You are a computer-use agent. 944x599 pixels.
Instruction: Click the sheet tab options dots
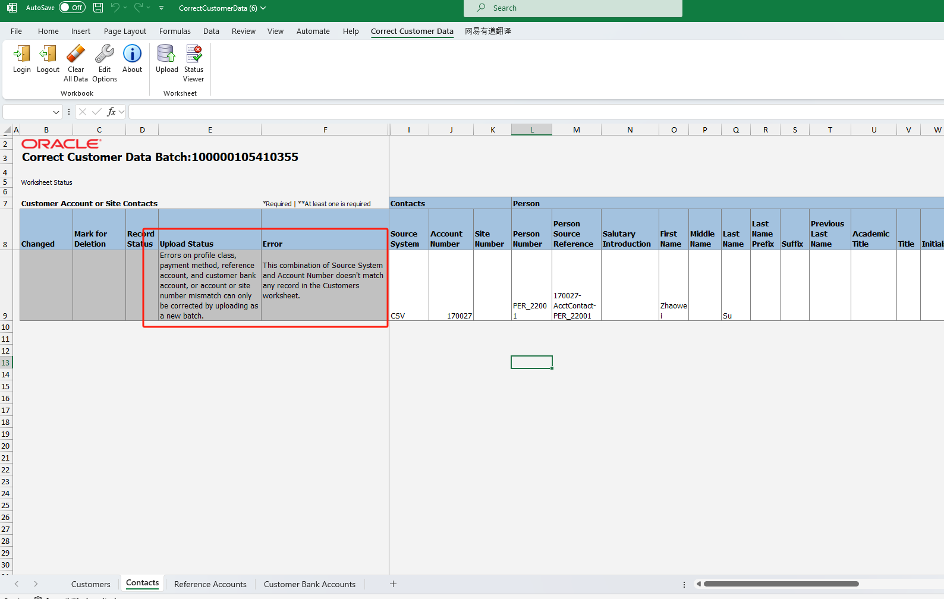[684, 584]
